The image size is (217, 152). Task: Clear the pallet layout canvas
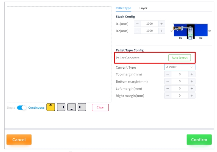100,107
